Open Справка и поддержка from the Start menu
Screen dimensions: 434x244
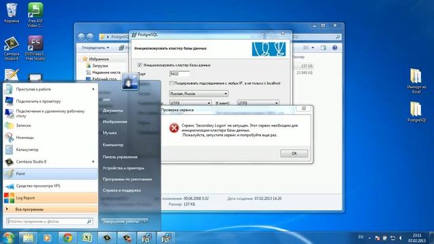coord(121,190)
